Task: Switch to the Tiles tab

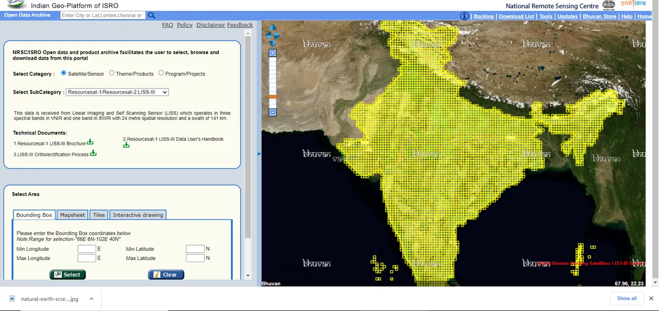Action: coord(99,215)
